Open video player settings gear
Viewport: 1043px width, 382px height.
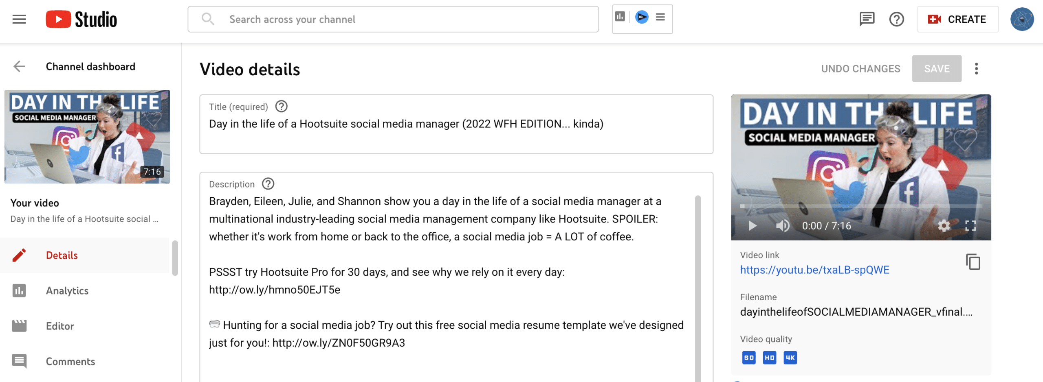[x=944, y=226]
